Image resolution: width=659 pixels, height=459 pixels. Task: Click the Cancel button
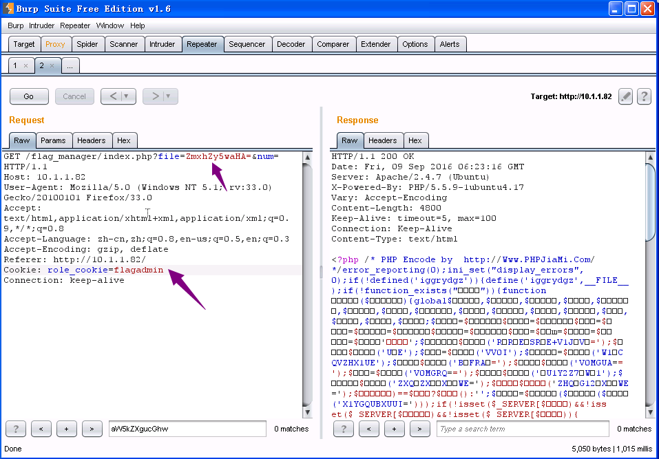(74, 96)
